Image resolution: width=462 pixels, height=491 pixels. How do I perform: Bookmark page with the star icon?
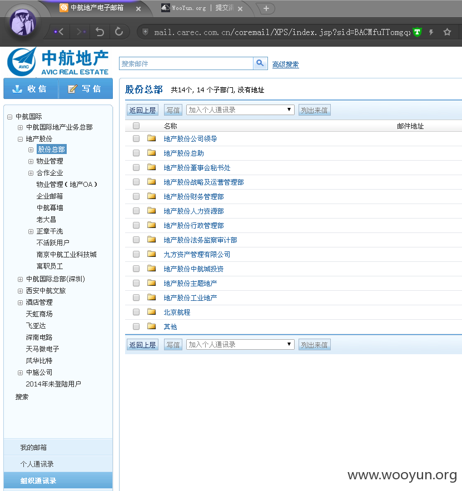pyautogui.click(x=448, y=32)
